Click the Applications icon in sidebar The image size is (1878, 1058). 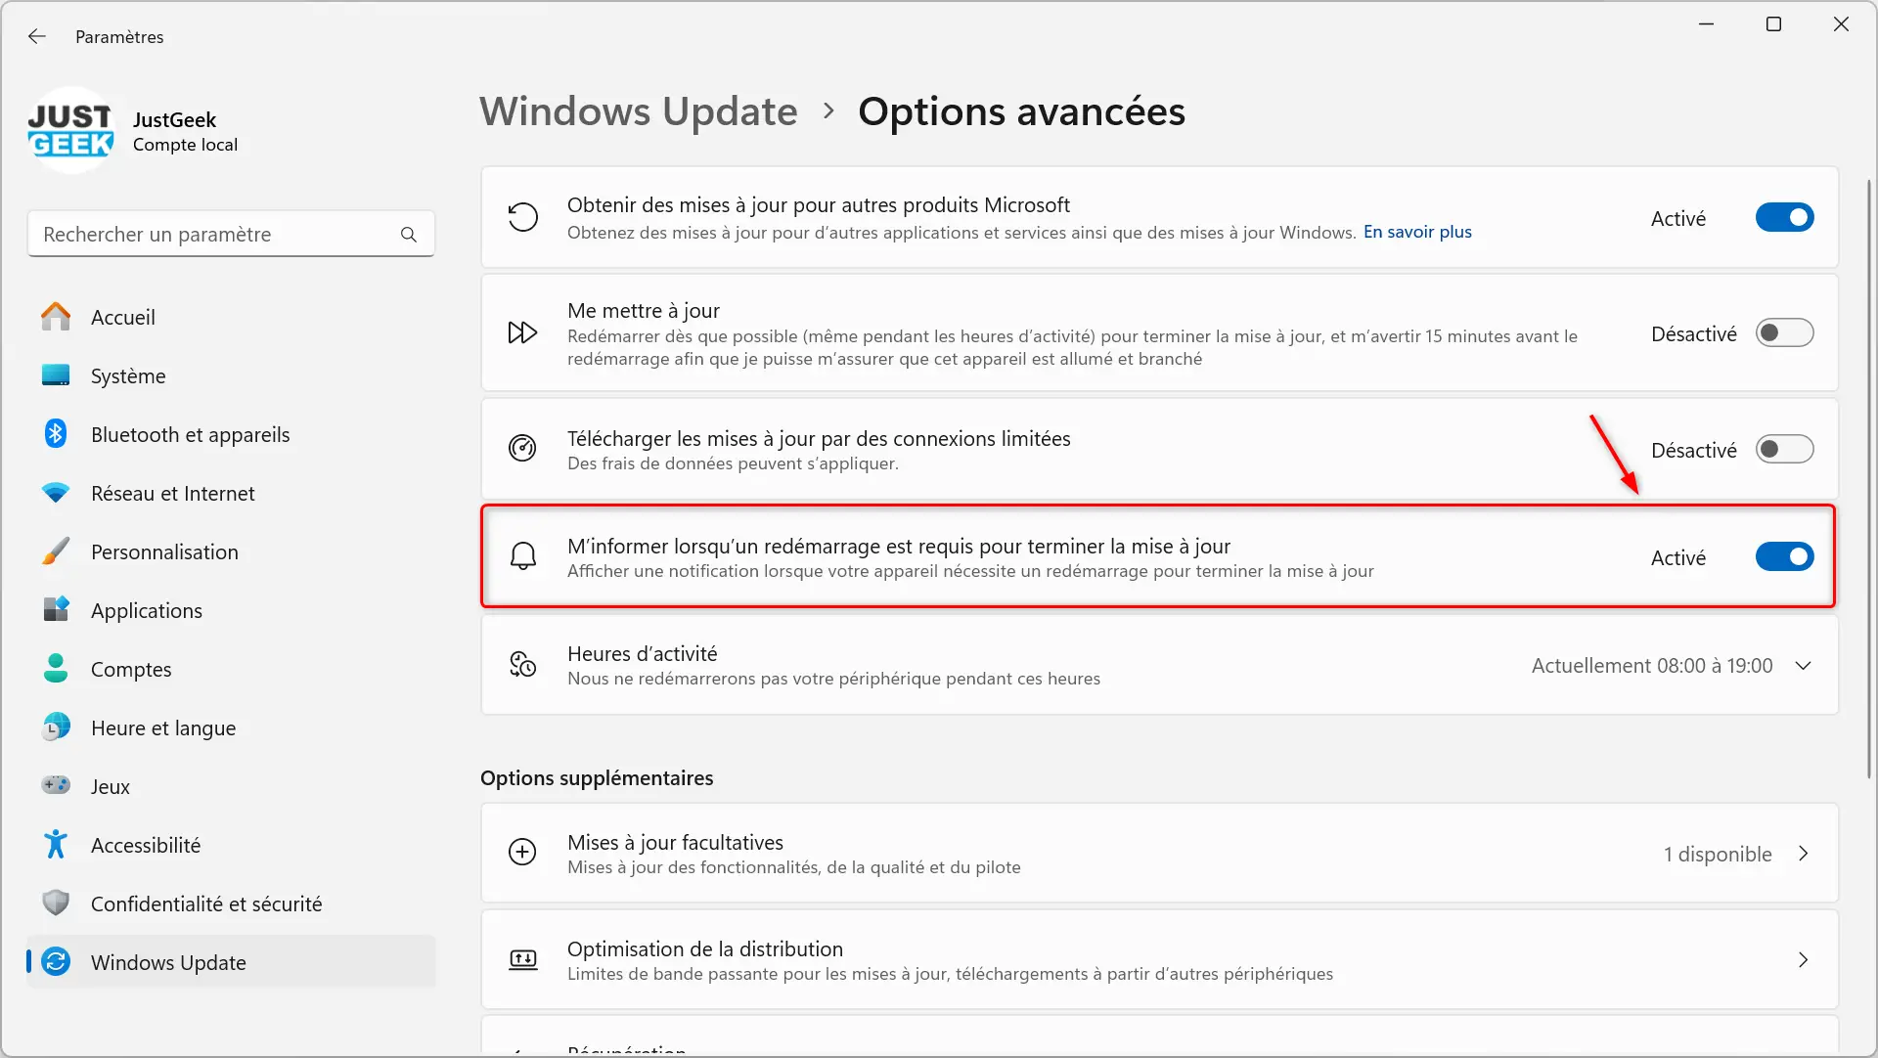click(x=56, y=610)
